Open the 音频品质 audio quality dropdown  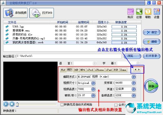coord(134,95)
